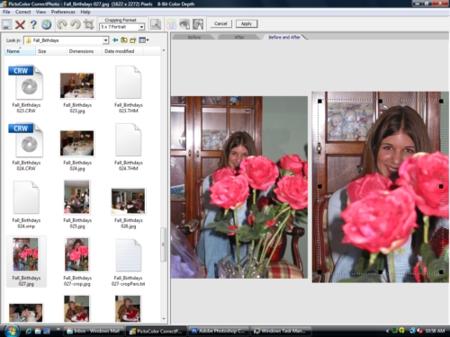
Task: Expand the Look in folder dropdown
Action: [105, 40]
